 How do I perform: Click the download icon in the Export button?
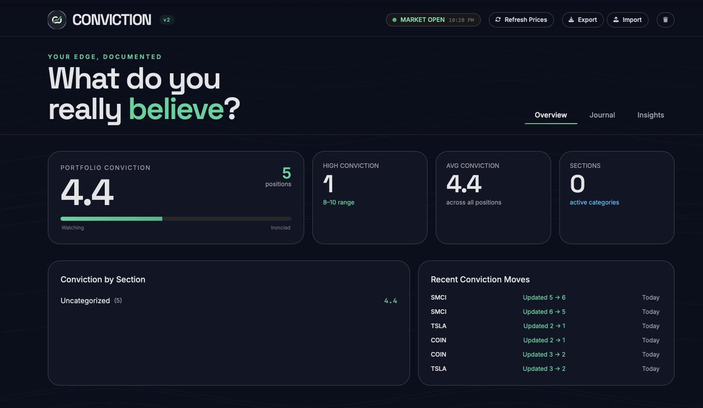coord(571,20)
